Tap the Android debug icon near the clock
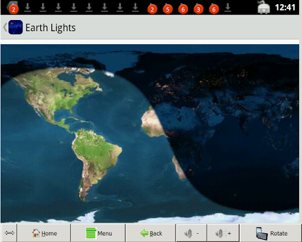Image resolution: width=302 pixels, height=242 pixels. 264,8
